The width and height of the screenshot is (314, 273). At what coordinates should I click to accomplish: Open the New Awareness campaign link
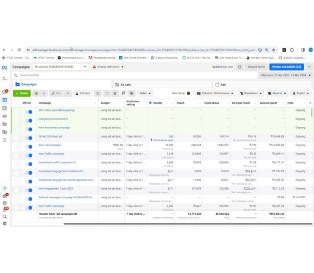pos(54,128)
